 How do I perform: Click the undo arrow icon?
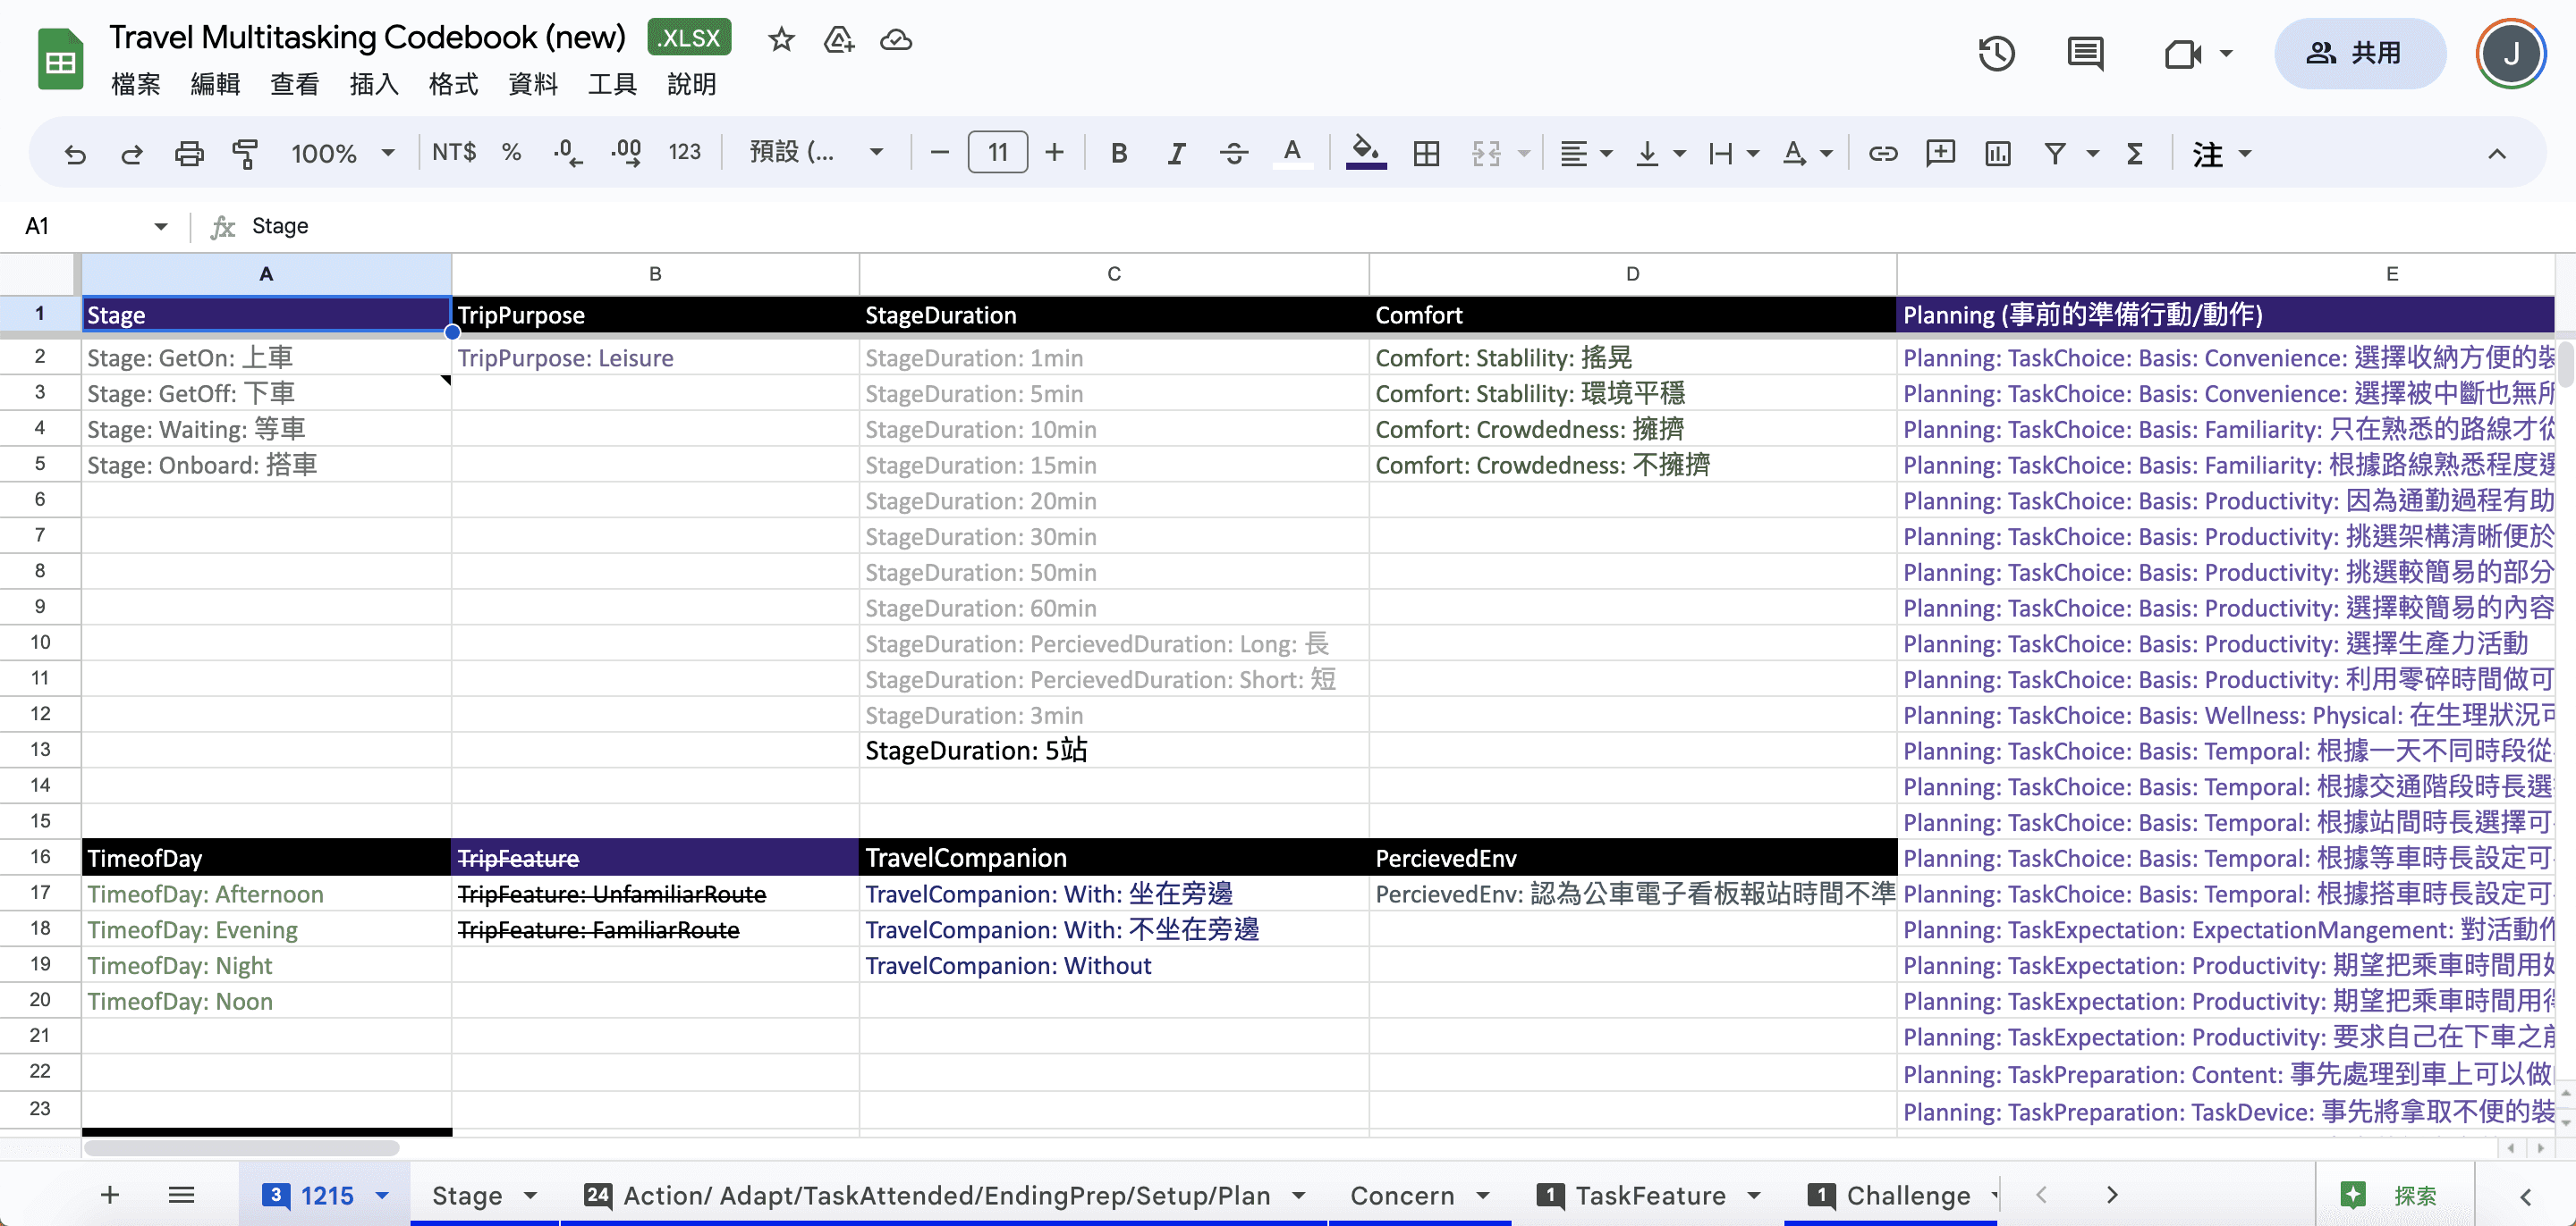point(75,154)
